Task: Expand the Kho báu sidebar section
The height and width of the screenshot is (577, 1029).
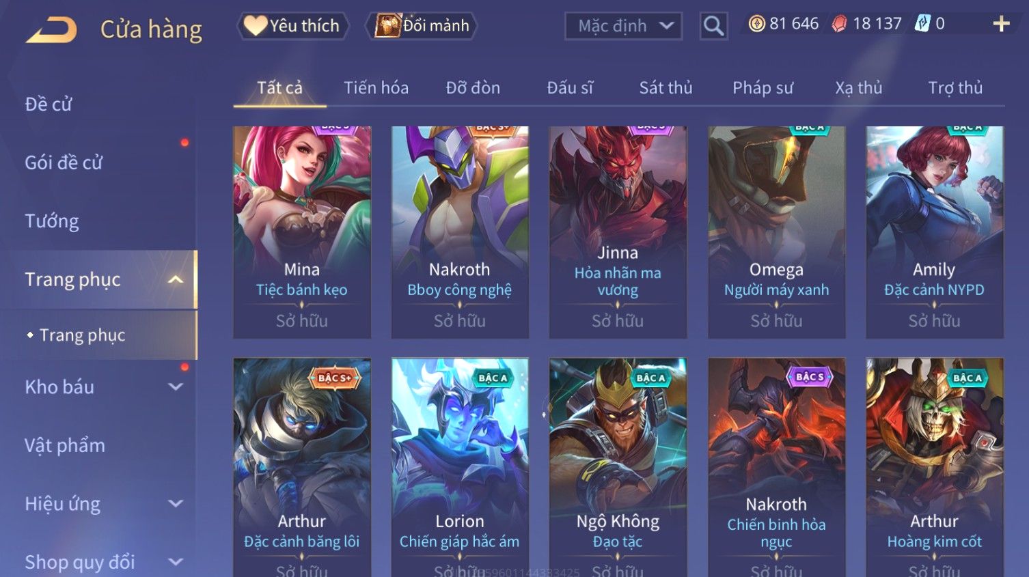Action: click(x=176, y=387)
